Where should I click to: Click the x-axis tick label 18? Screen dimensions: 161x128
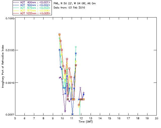point(138,118)
